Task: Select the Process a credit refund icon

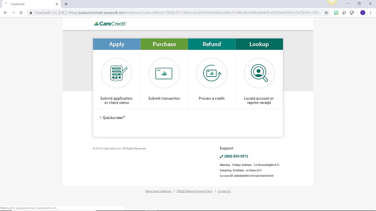Action: point(211,73)
